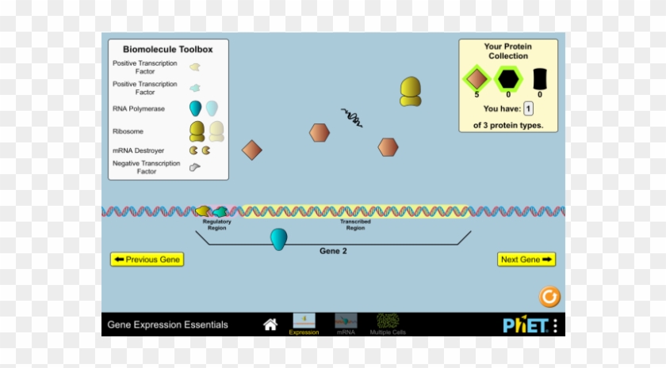
Task: Pick the yellow Positive Transcription Factor in toolbox
Action: [195, 67]
